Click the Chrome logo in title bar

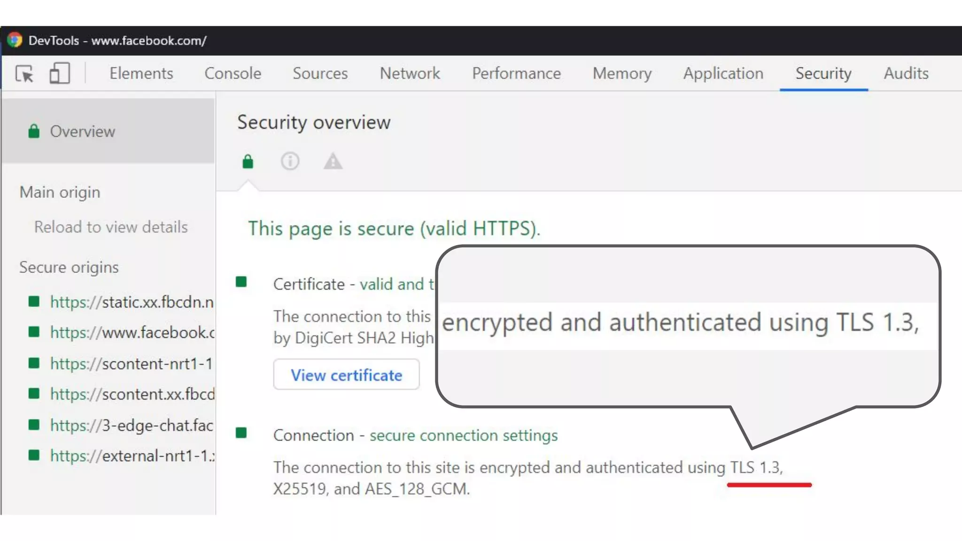pos(15,40)
